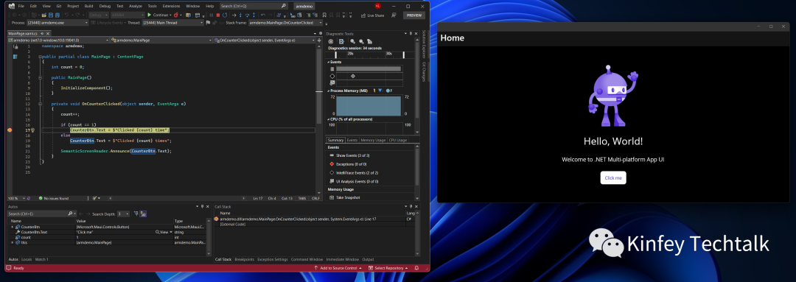
Task: Open the Solution Explorer side tab
Action: (x=424, y=45)
